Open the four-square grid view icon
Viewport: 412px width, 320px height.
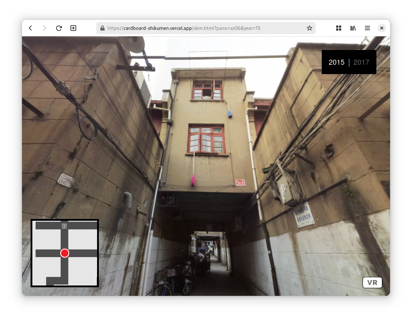pyautogui.click(x=338, y=28)
